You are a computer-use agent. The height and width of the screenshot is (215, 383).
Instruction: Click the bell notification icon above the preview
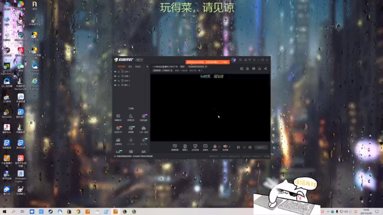click(x=259, y=69)
